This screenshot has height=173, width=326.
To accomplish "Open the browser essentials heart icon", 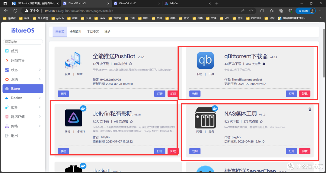I will pyautogui.click(x=290, y=11).
